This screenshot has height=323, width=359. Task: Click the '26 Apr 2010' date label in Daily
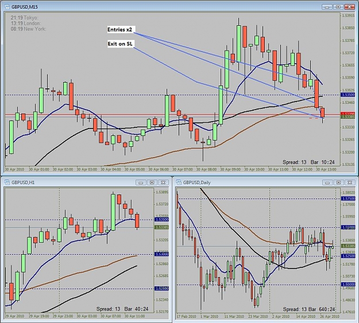tap(330, 317)
